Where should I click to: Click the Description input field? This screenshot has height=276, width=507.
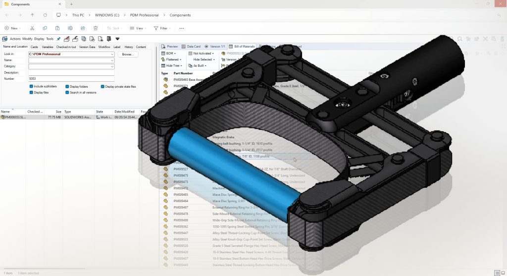tap(71, 72)
